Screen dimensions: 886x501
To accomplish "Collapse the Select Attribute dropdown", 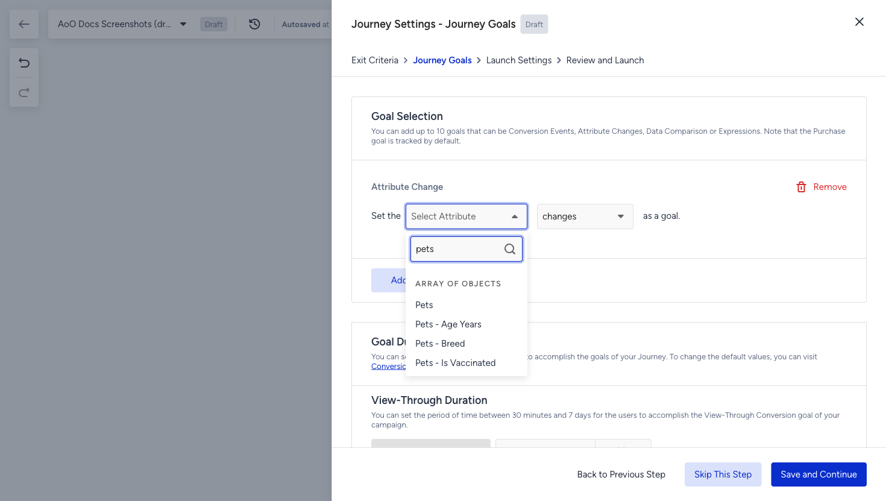I will pyautogui.click(x=515, y=216).
